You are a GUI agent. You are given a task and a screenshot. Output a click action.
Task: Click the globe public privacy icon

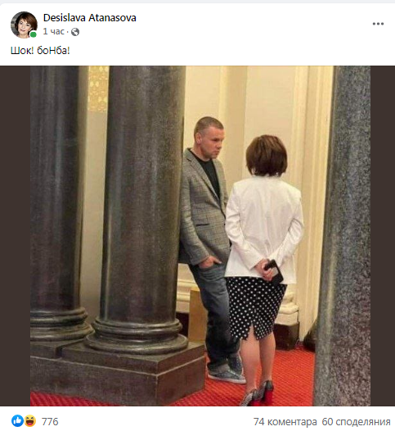(x=75, y=32)
